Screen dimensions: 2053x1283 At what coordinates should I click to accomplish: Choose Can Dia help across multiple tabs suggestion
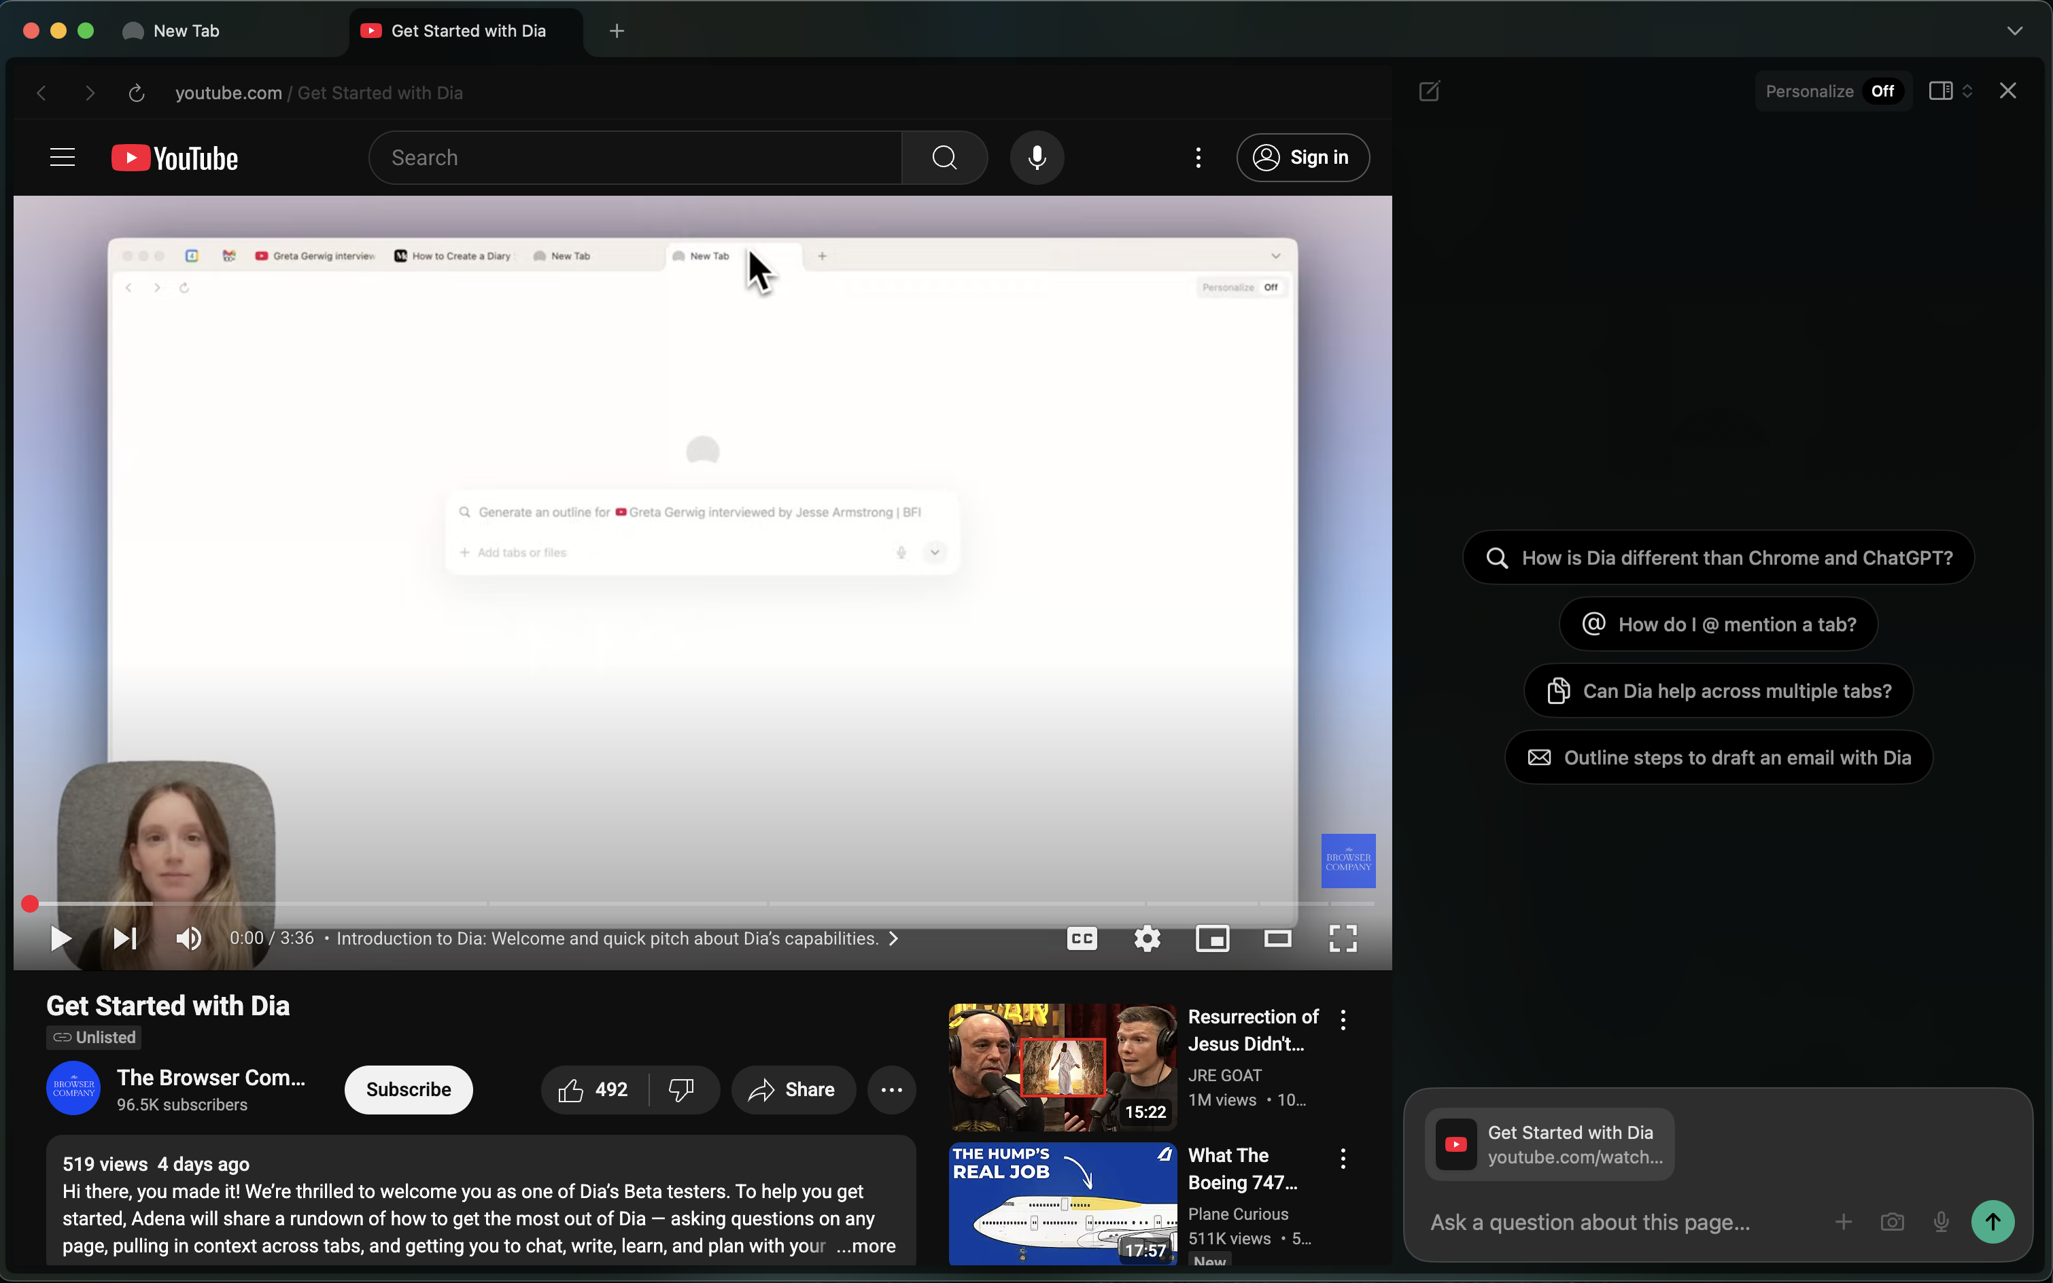click(x=1718, y=690)
